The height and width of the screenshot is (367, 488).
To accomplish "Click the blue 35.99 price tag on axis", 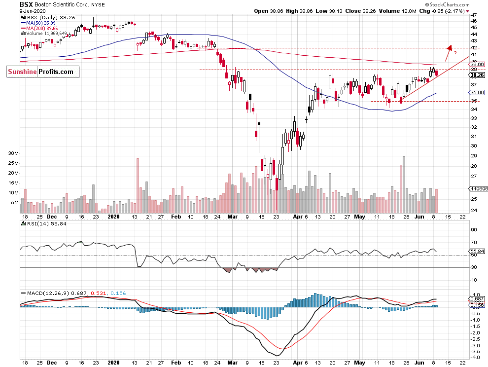I will point(477,93).
